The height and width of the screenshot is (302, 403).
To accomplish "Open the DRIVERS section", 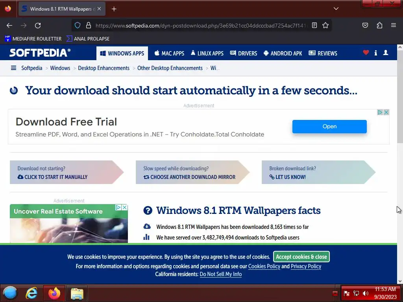I will (244, 53).
